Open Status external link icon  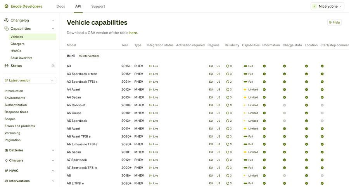[x=53, y=66]
